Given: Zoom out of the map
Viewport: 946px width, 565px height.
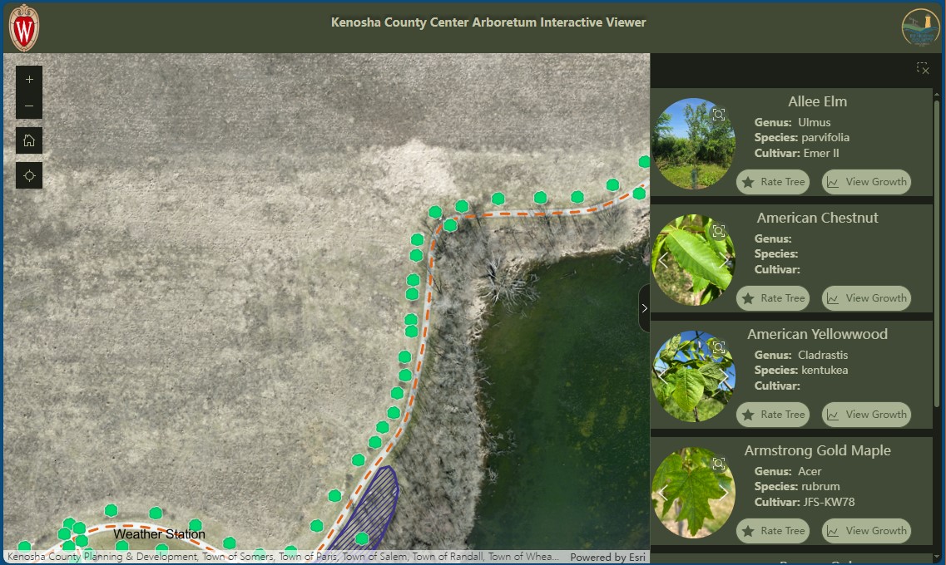Looking at the screenshot, I should pyautogui.click(x=29, y=106).
